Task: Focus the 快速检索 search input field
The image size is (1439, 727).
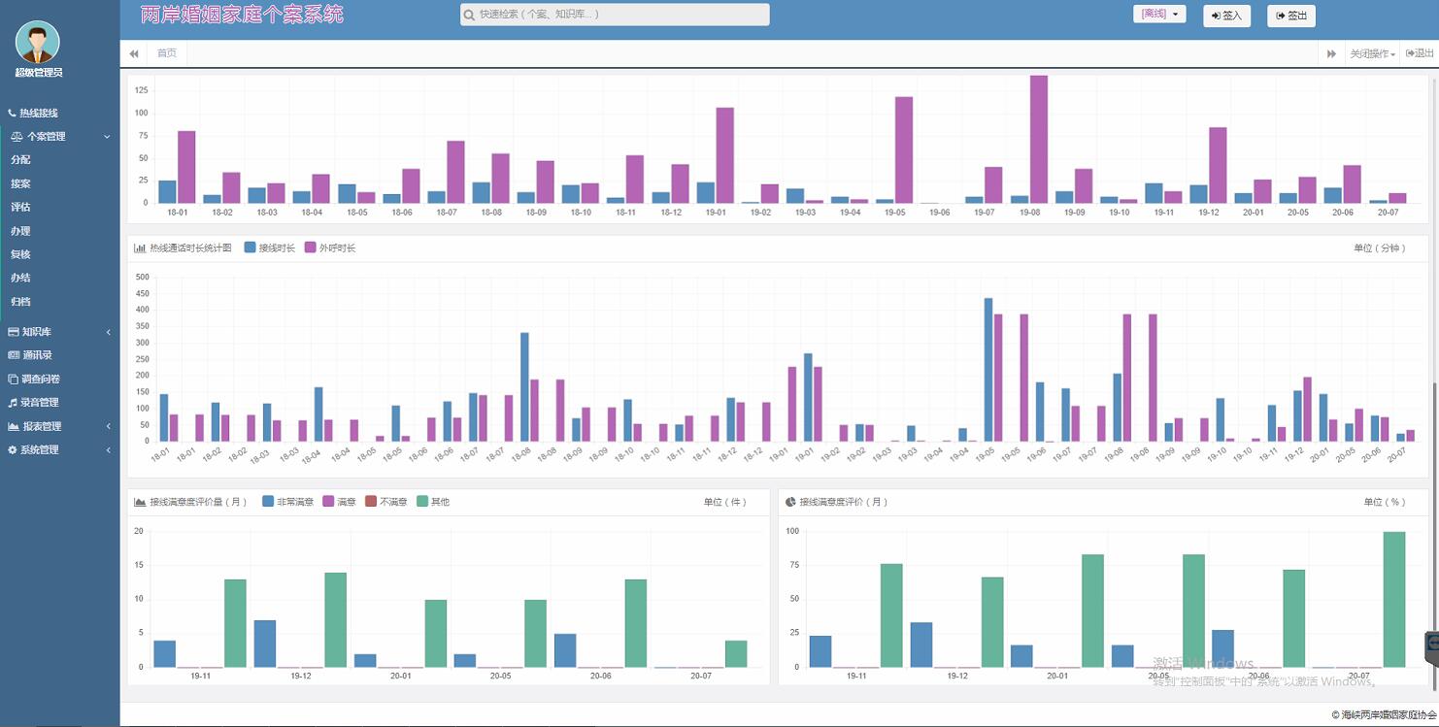Action: [x=621, y=15]
